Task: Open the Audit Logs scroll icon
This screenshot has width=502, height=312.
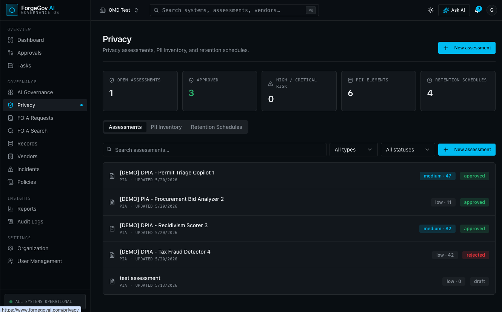Action: click(x=11, y=222)
